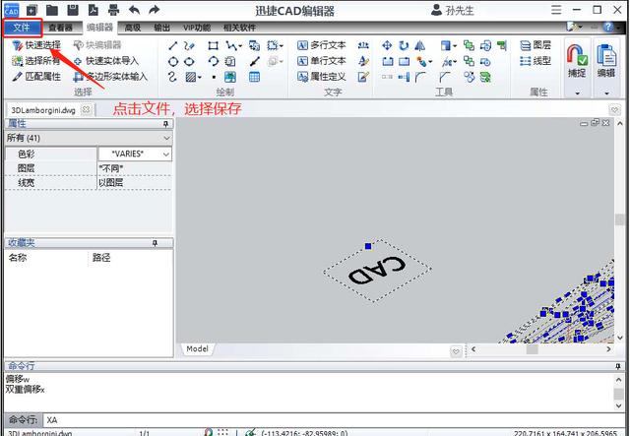Click the print icon in title bar
Viewport: 630px width, 436px height.
pos(114,10)
